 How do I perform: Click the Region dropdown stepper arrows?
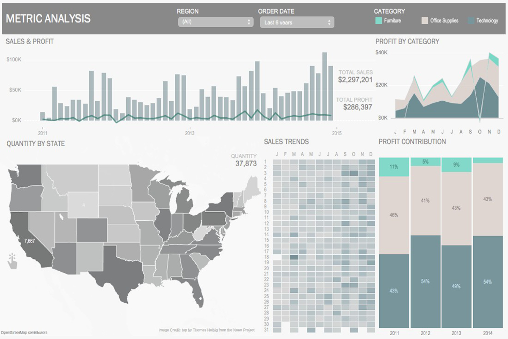[249, 22]
